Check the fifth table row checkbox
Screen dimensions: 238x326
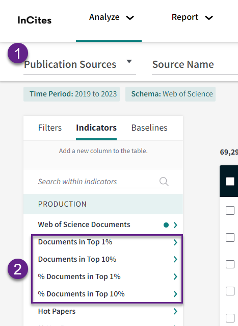pos(230,318)
